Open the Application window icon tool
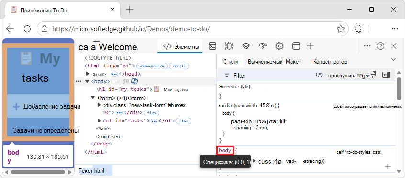405x178 pixels. tap(296, 46)
